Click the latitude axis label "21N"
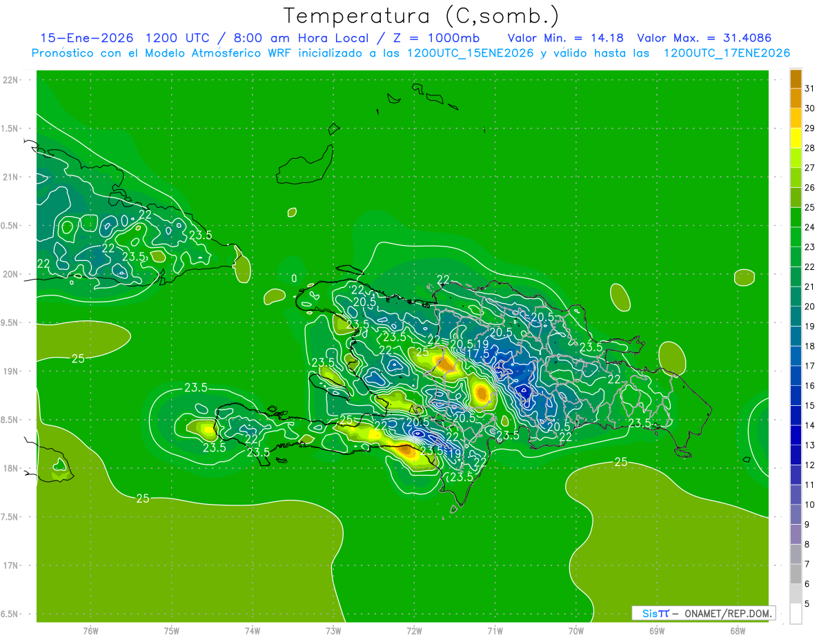This screenshot has height=640, width=828. [12, 177]
